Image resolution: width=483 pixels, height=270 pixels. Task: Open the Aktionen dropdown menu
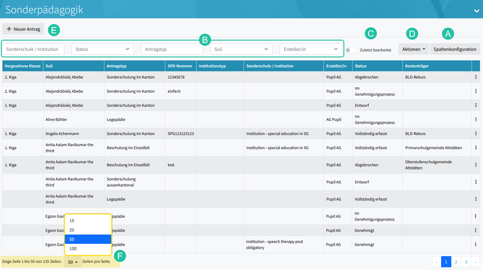tap(414, 49)
